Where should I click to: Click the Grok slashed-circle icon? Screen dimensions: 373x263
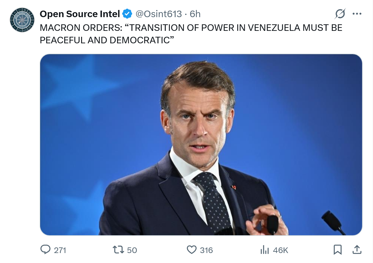[x=340, y=14]
